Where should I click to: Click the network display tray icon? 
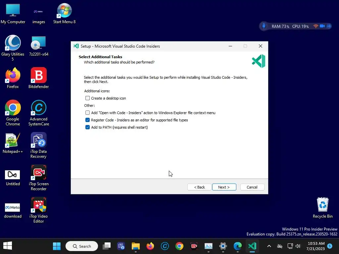tap(290, 246)
